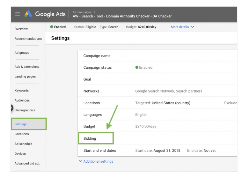The width and height of the screenshot is (242, 177).
Task: Expand the collapsed side panel arrow
Action: (12, 108)
